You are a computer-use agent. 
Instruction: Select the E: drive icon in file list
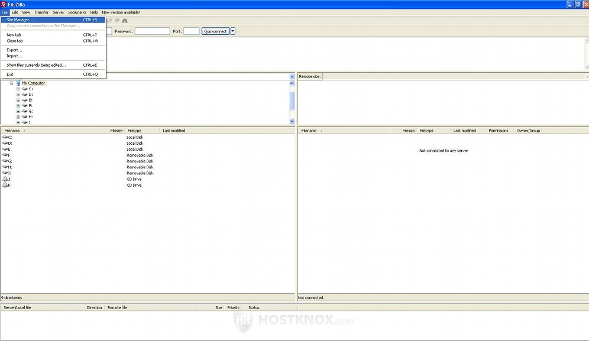[5, 149]
